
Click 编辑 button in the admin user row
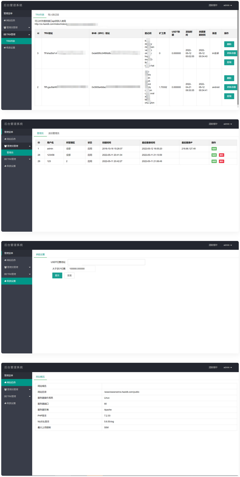point(214,149)
